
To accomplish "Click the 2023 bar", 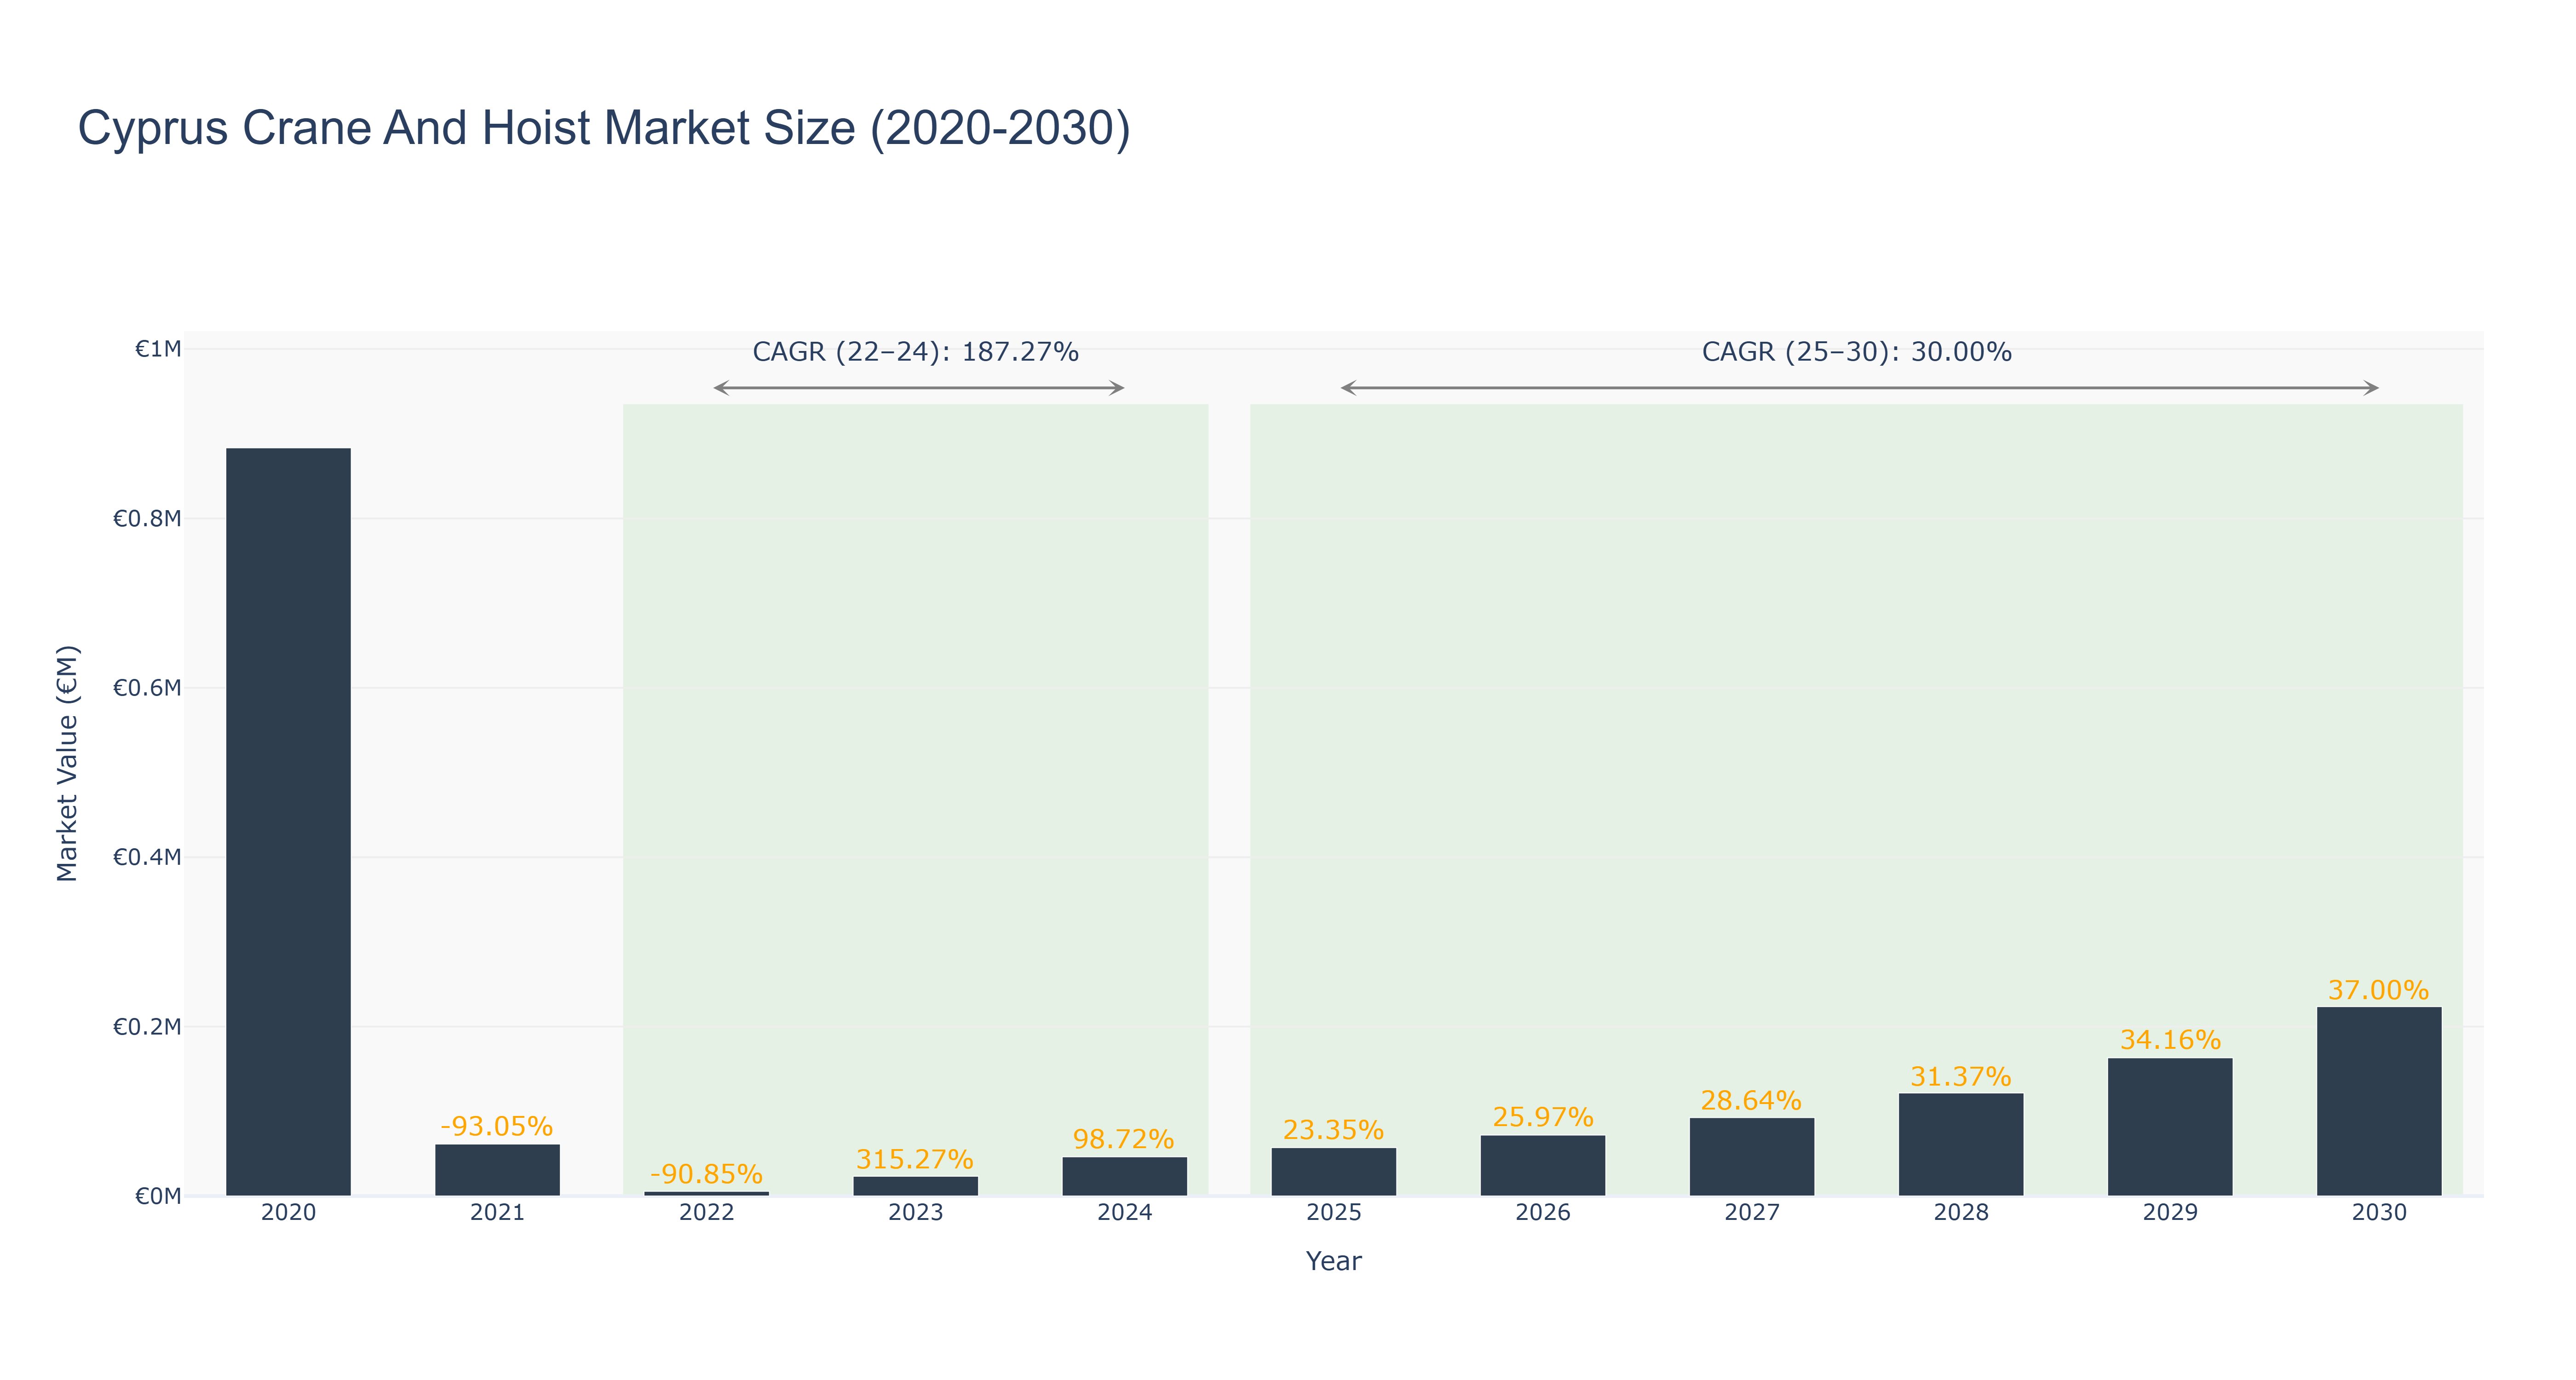I will (916, 1186).
